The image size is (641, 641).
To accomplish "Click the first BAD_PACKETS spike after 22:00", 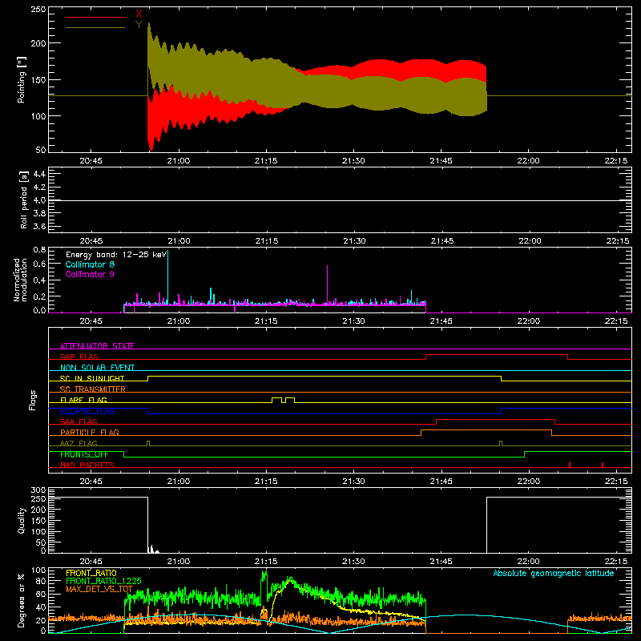I will [570, 465].
